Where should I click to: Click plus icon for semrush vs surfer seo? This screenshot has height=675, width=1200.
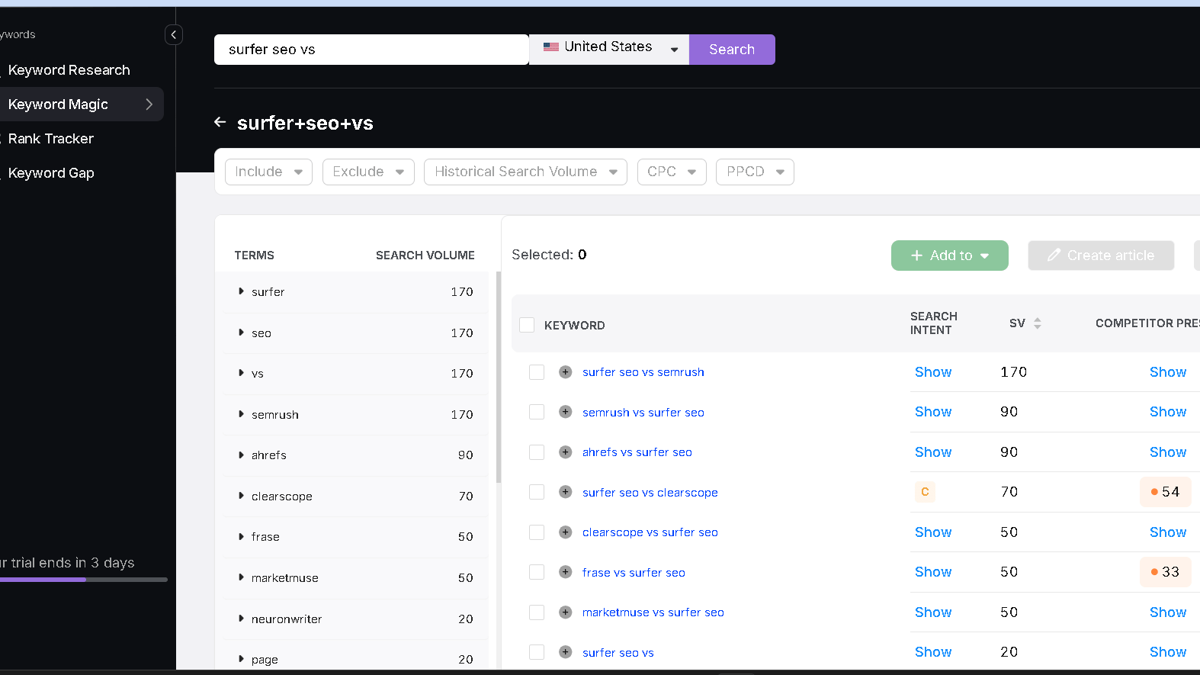[565, 412]
